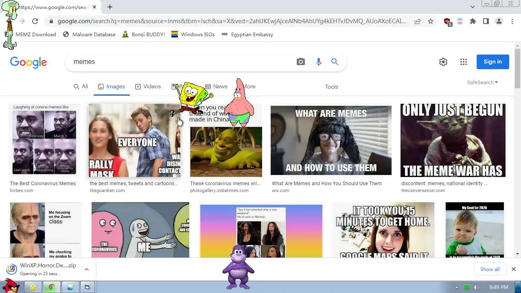Viewport: 521px width, 293px height.
Task: Open the Extensions puzzle icon
Action: [x=473, y=21]
